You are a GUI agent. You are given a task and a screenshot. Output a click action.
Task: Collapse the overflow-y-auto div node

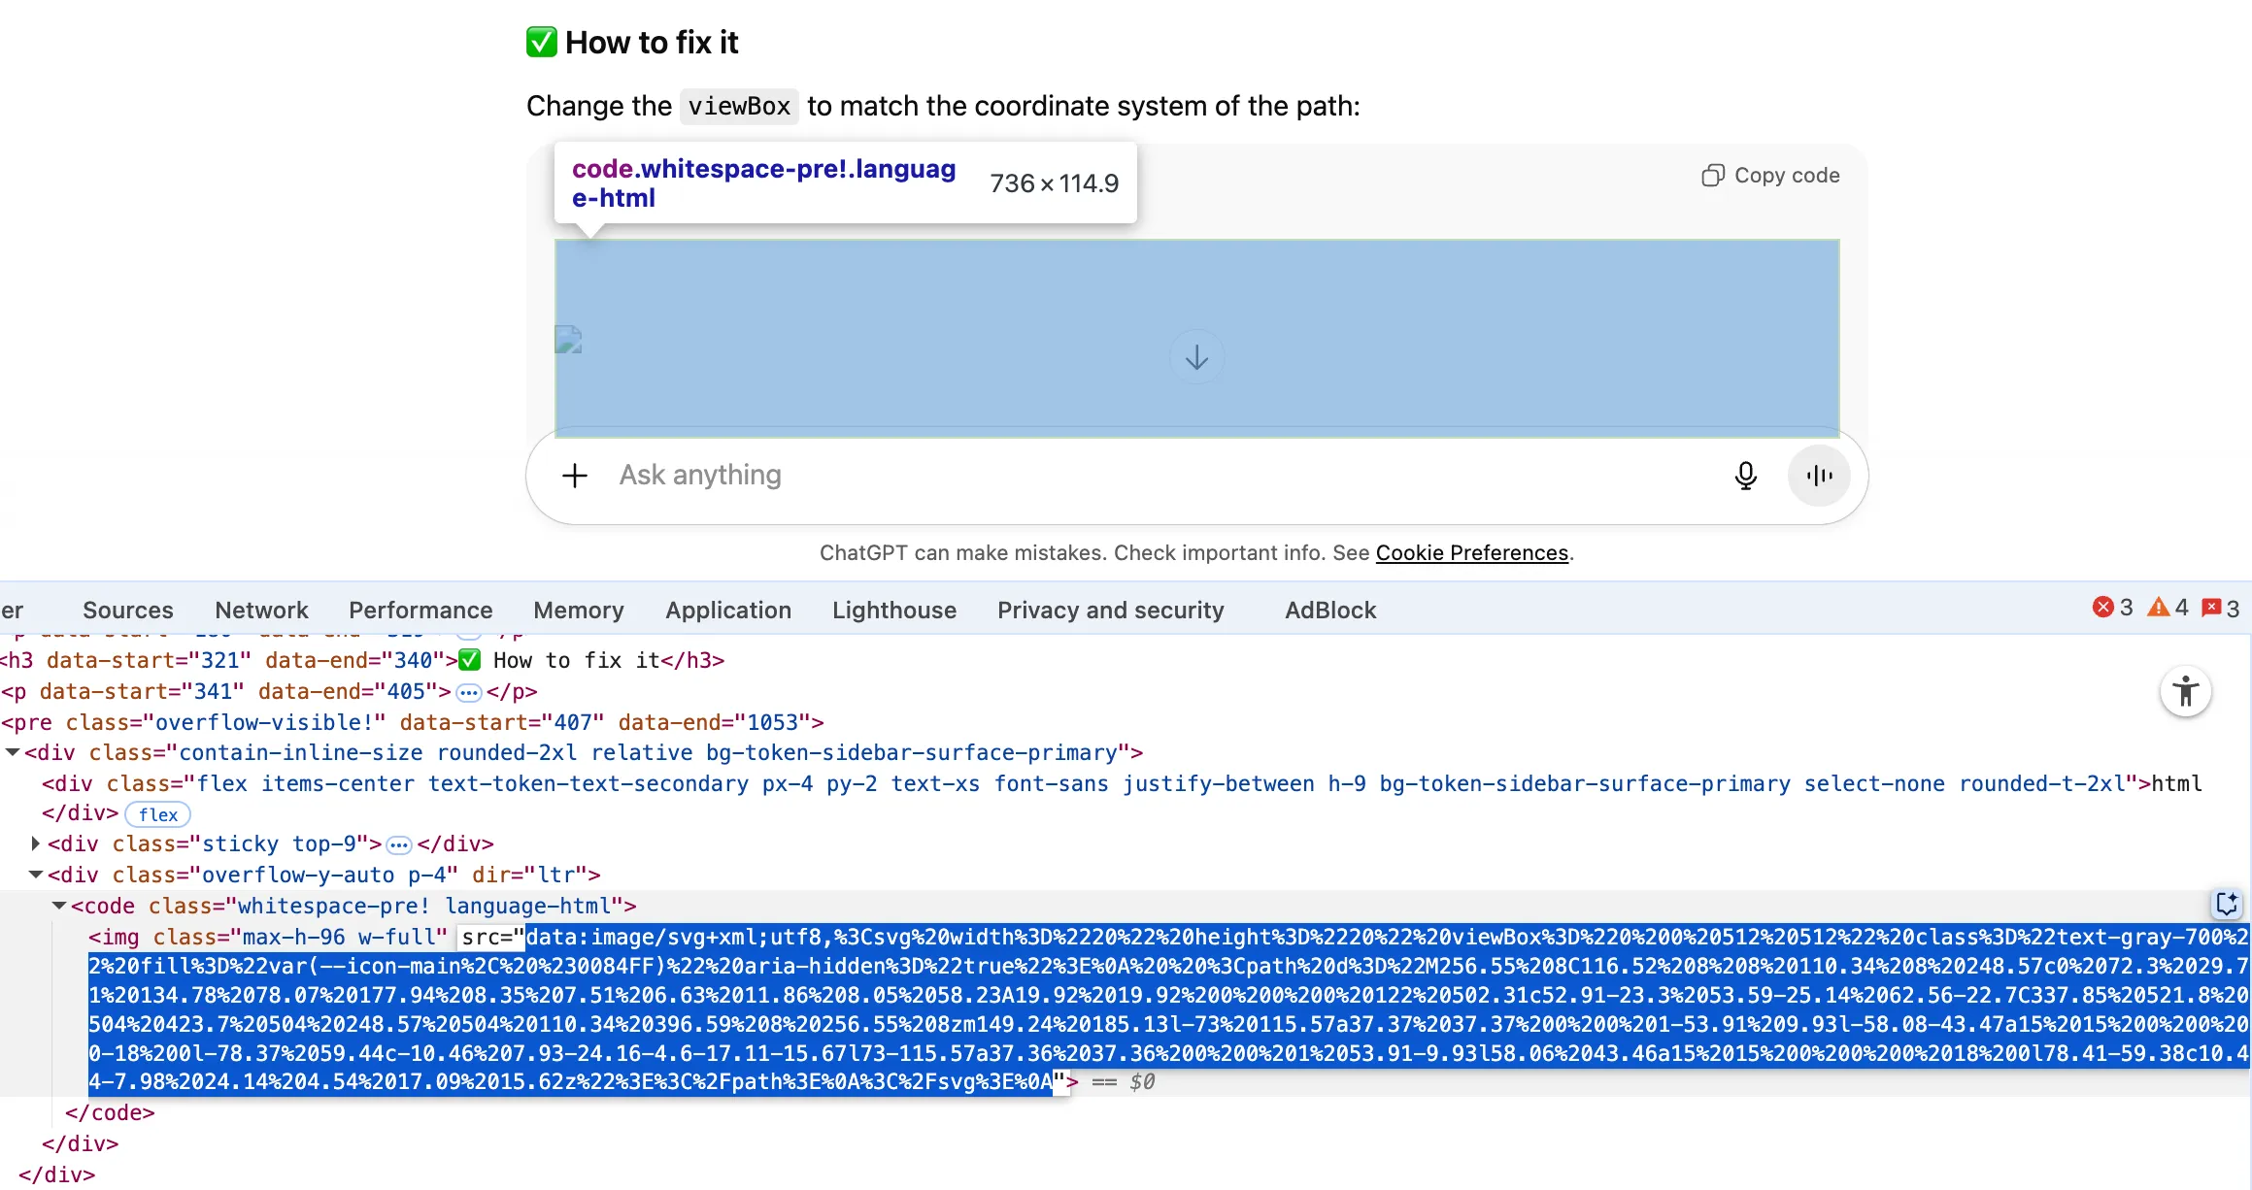click(36, 875)
